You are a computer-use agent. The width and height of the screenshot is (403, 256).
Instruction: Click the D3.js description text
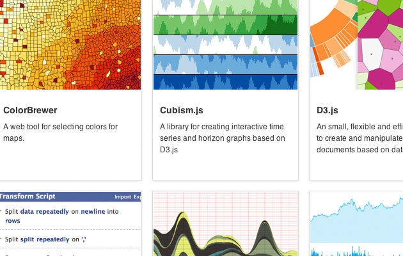pyautogui.click(x=360, y=138)
